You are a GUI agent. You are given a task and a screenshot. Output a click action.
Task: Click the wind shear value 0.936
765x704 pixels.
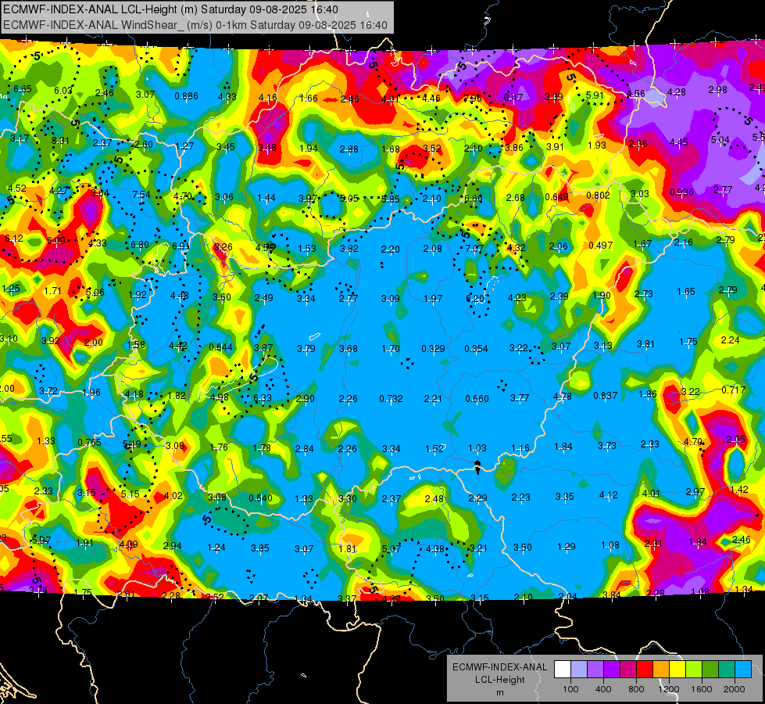[681, 192]
